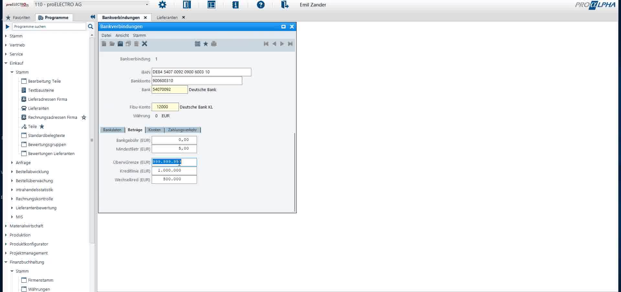This screenshot has height=292, width=621.
Task: Switch to the Favoriten tab
Action: pyautogui.click(x=18, y=17)
